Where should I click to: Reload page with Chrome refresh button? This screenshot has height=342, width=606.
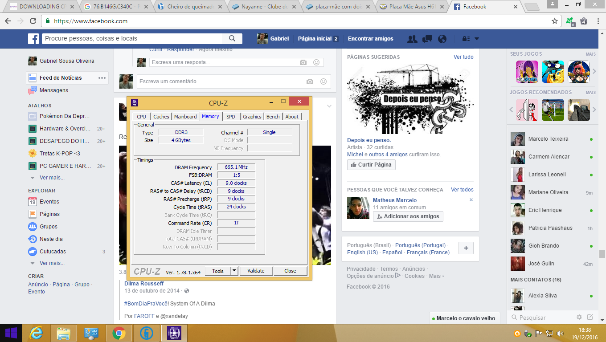point(33,21)
